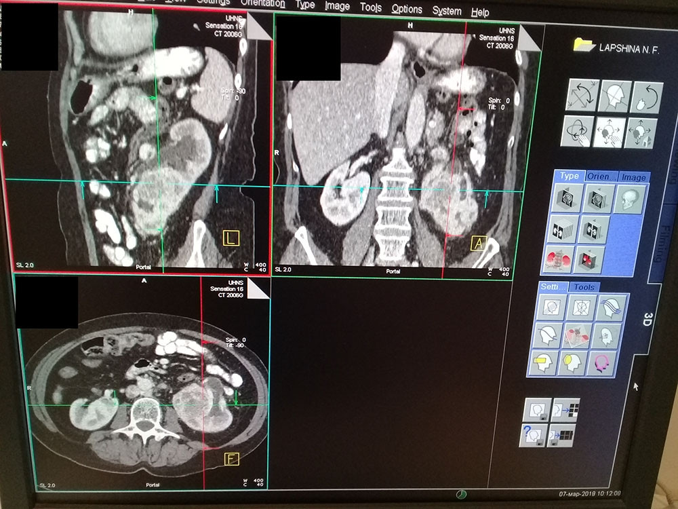The image size is (678, 509).
Task: Switch to the Tools tab
Action: click(583, 287)
